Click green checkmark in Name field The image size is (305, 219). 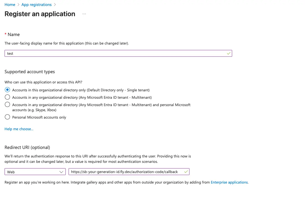click(228, 53)
